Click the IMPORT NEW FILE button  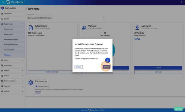tap(52, 72)
